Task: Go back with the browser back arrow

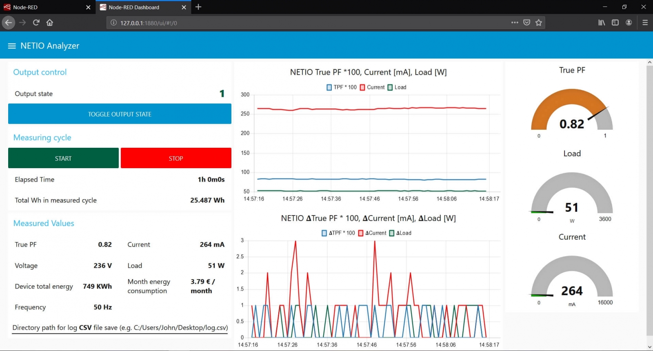Action: click(x=9, y=22)
